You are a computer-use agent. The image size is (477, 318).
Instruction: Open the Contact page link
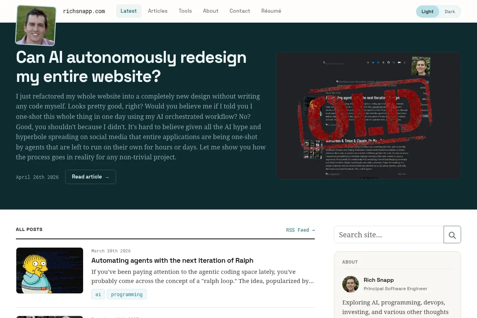[x=240, y=11]
